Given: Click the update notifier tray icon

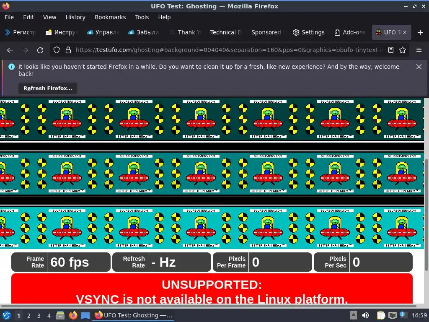Looking at the screenshot, I should (403, 314).
